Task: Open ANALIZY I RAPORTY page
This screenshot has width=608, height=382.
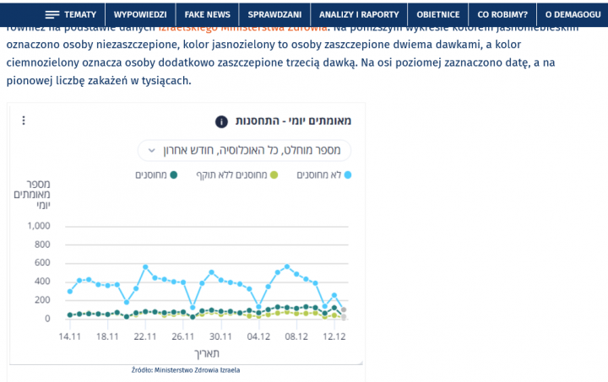Action: [x=358, y=14]
